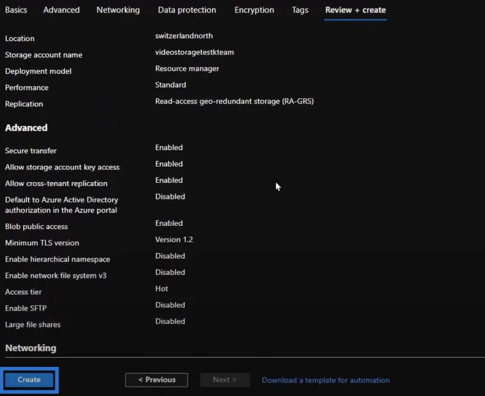Image resolution: width=485 pixels, height=396 pixels.
Task: Click the Standard performance value
Action: coord(170,85)
